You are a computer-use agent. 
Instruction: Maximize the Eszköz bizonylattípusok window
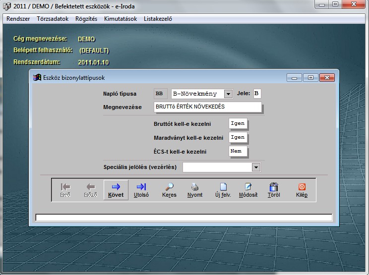pos(310,77)
